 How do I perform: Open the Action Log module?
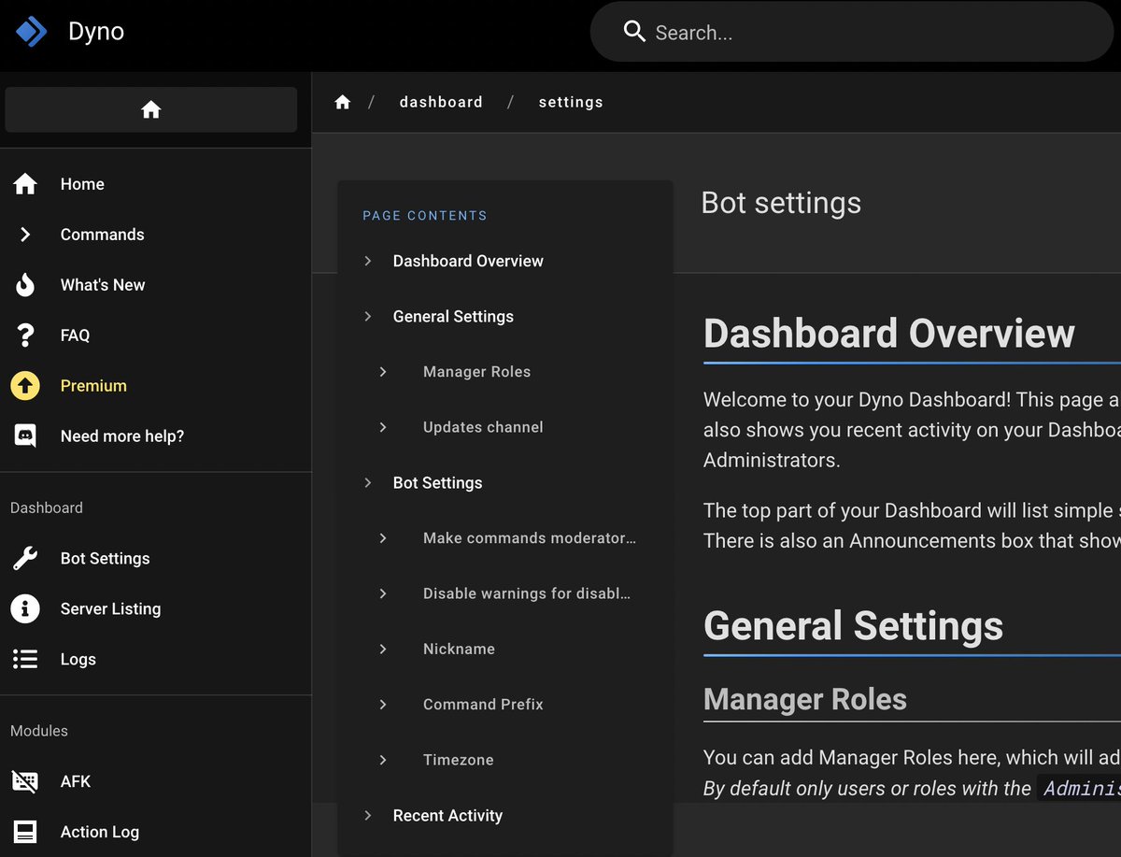pos(100,832)
